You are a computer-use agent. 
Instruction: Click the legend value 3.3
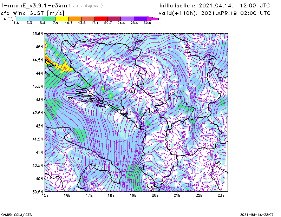(x=29, y=23)
